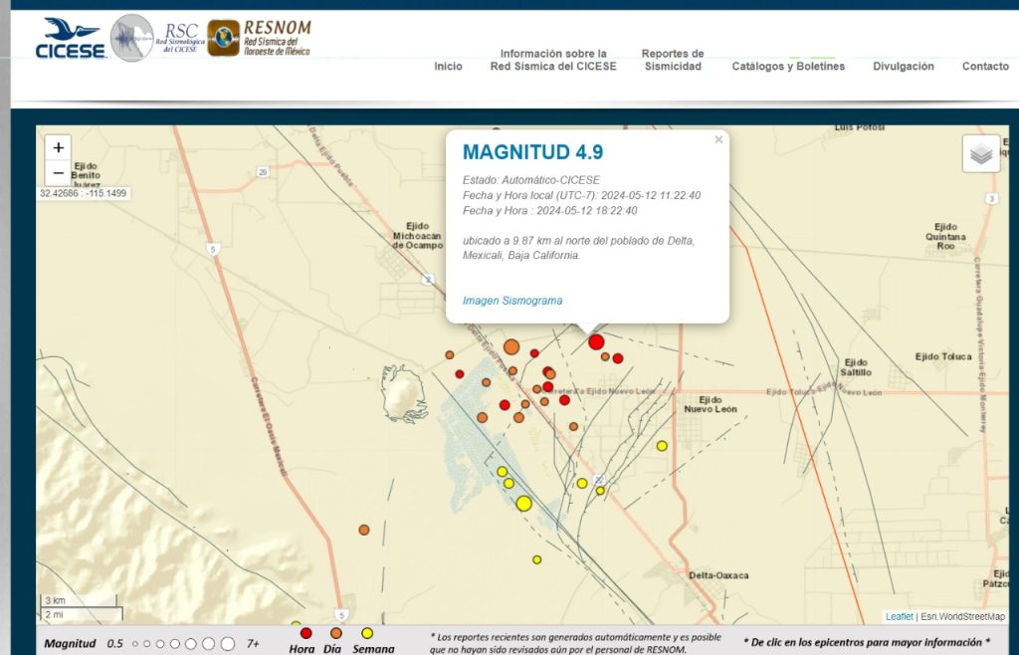1019x655 pixels.
Task: Click the largest yellow epicenter marker
Action: click(x=523, y=503)
